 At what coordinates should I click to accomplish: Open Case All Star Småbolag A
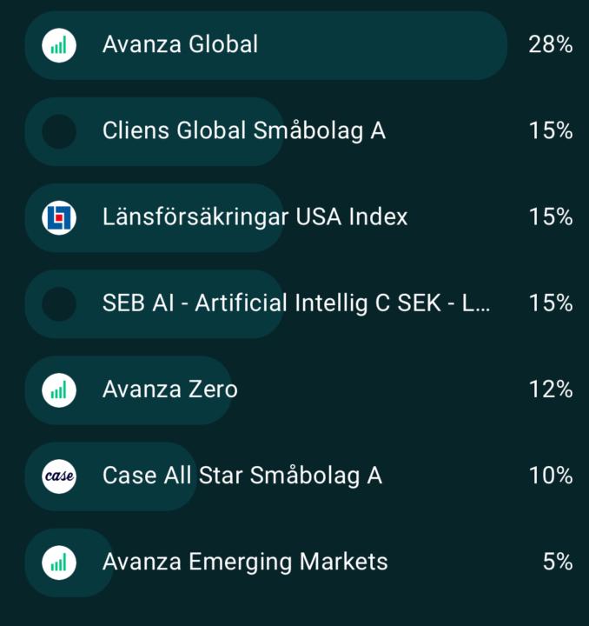click(242, 476)
